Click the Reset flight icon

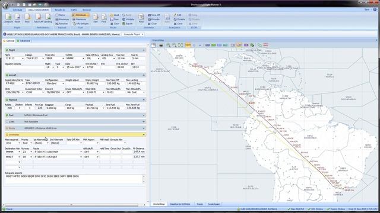(17, 18)
